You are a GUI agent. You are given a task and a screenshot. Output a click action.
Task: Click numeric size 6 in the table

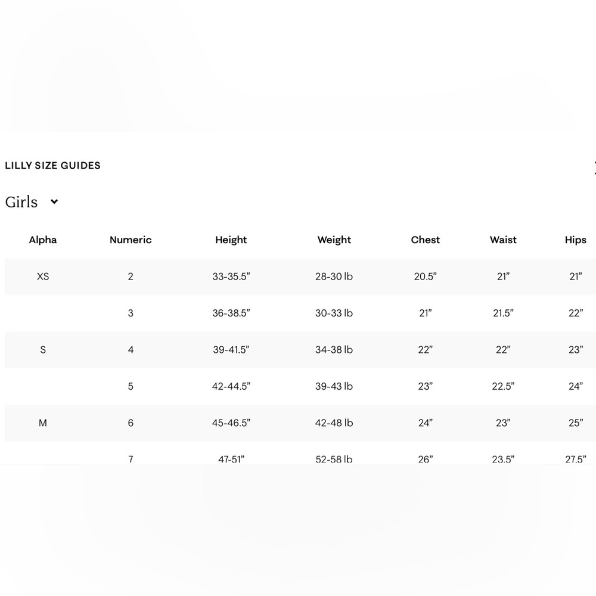coord(131,423)
